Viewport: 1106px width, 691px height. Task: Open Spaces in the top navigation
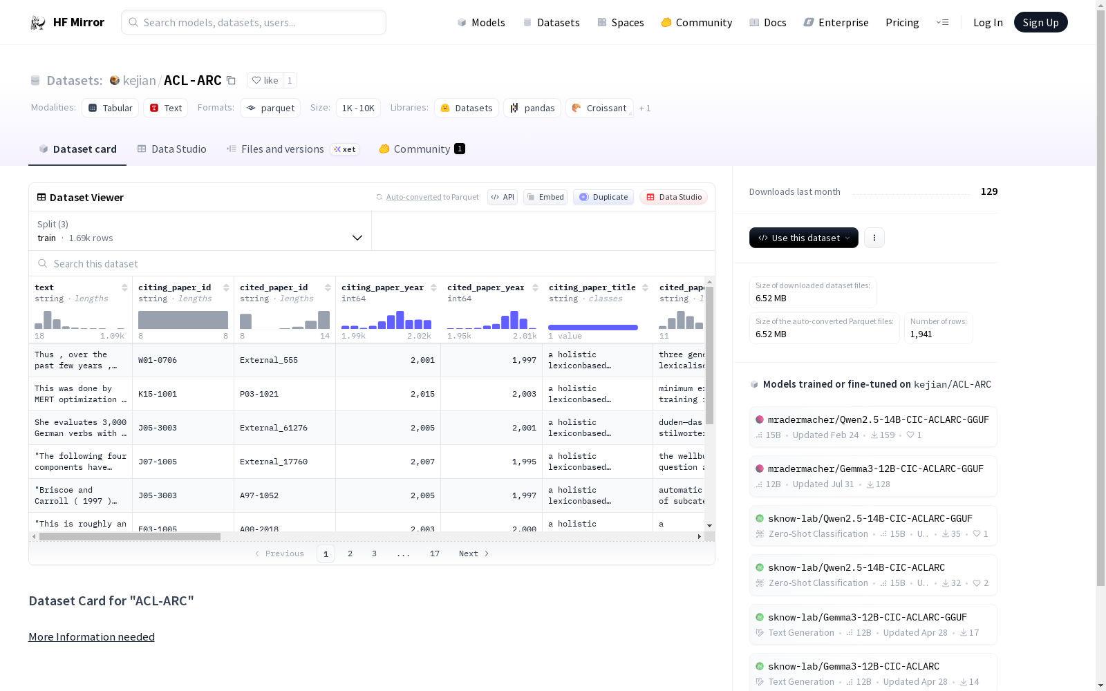coord(621,23)
